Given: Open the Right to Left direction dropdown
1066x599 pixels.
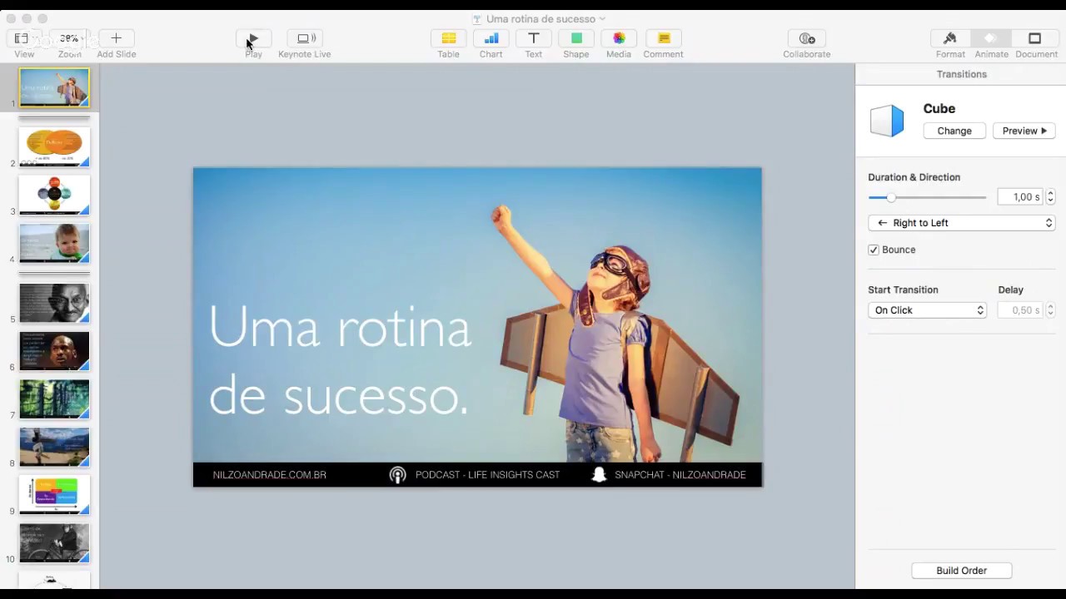Looking at the screenshot, I should point(962,223).
